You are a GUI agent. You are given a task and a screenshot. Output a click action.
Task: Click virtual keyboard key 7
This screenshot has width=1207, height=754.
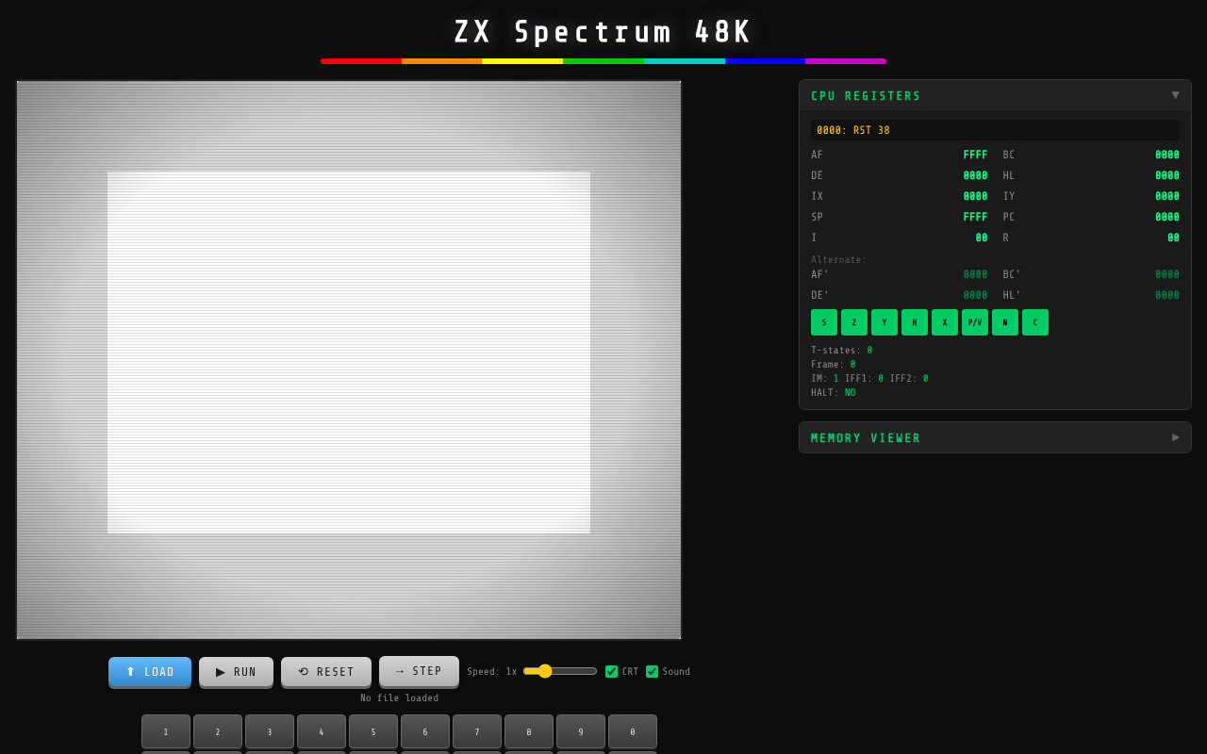pos(477,731)
